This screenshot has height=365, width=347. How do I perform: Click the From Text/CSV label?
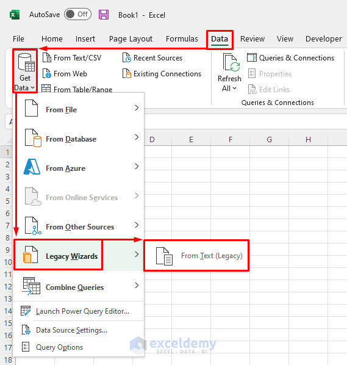tap(77, 58)
